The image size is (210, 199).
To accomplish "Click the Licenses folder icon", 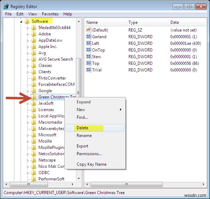I will (34, 110).
